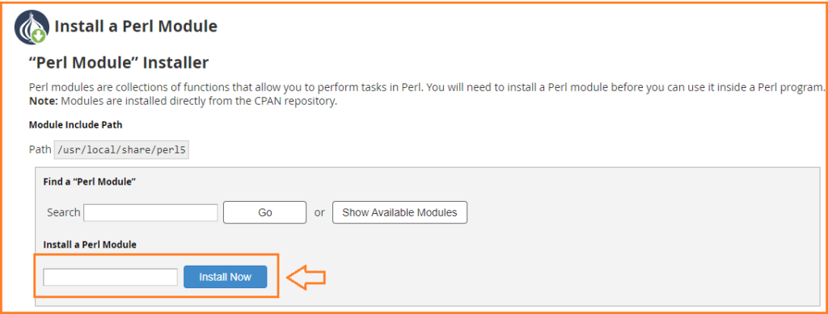Click the Note about CPAN repository

183,101
